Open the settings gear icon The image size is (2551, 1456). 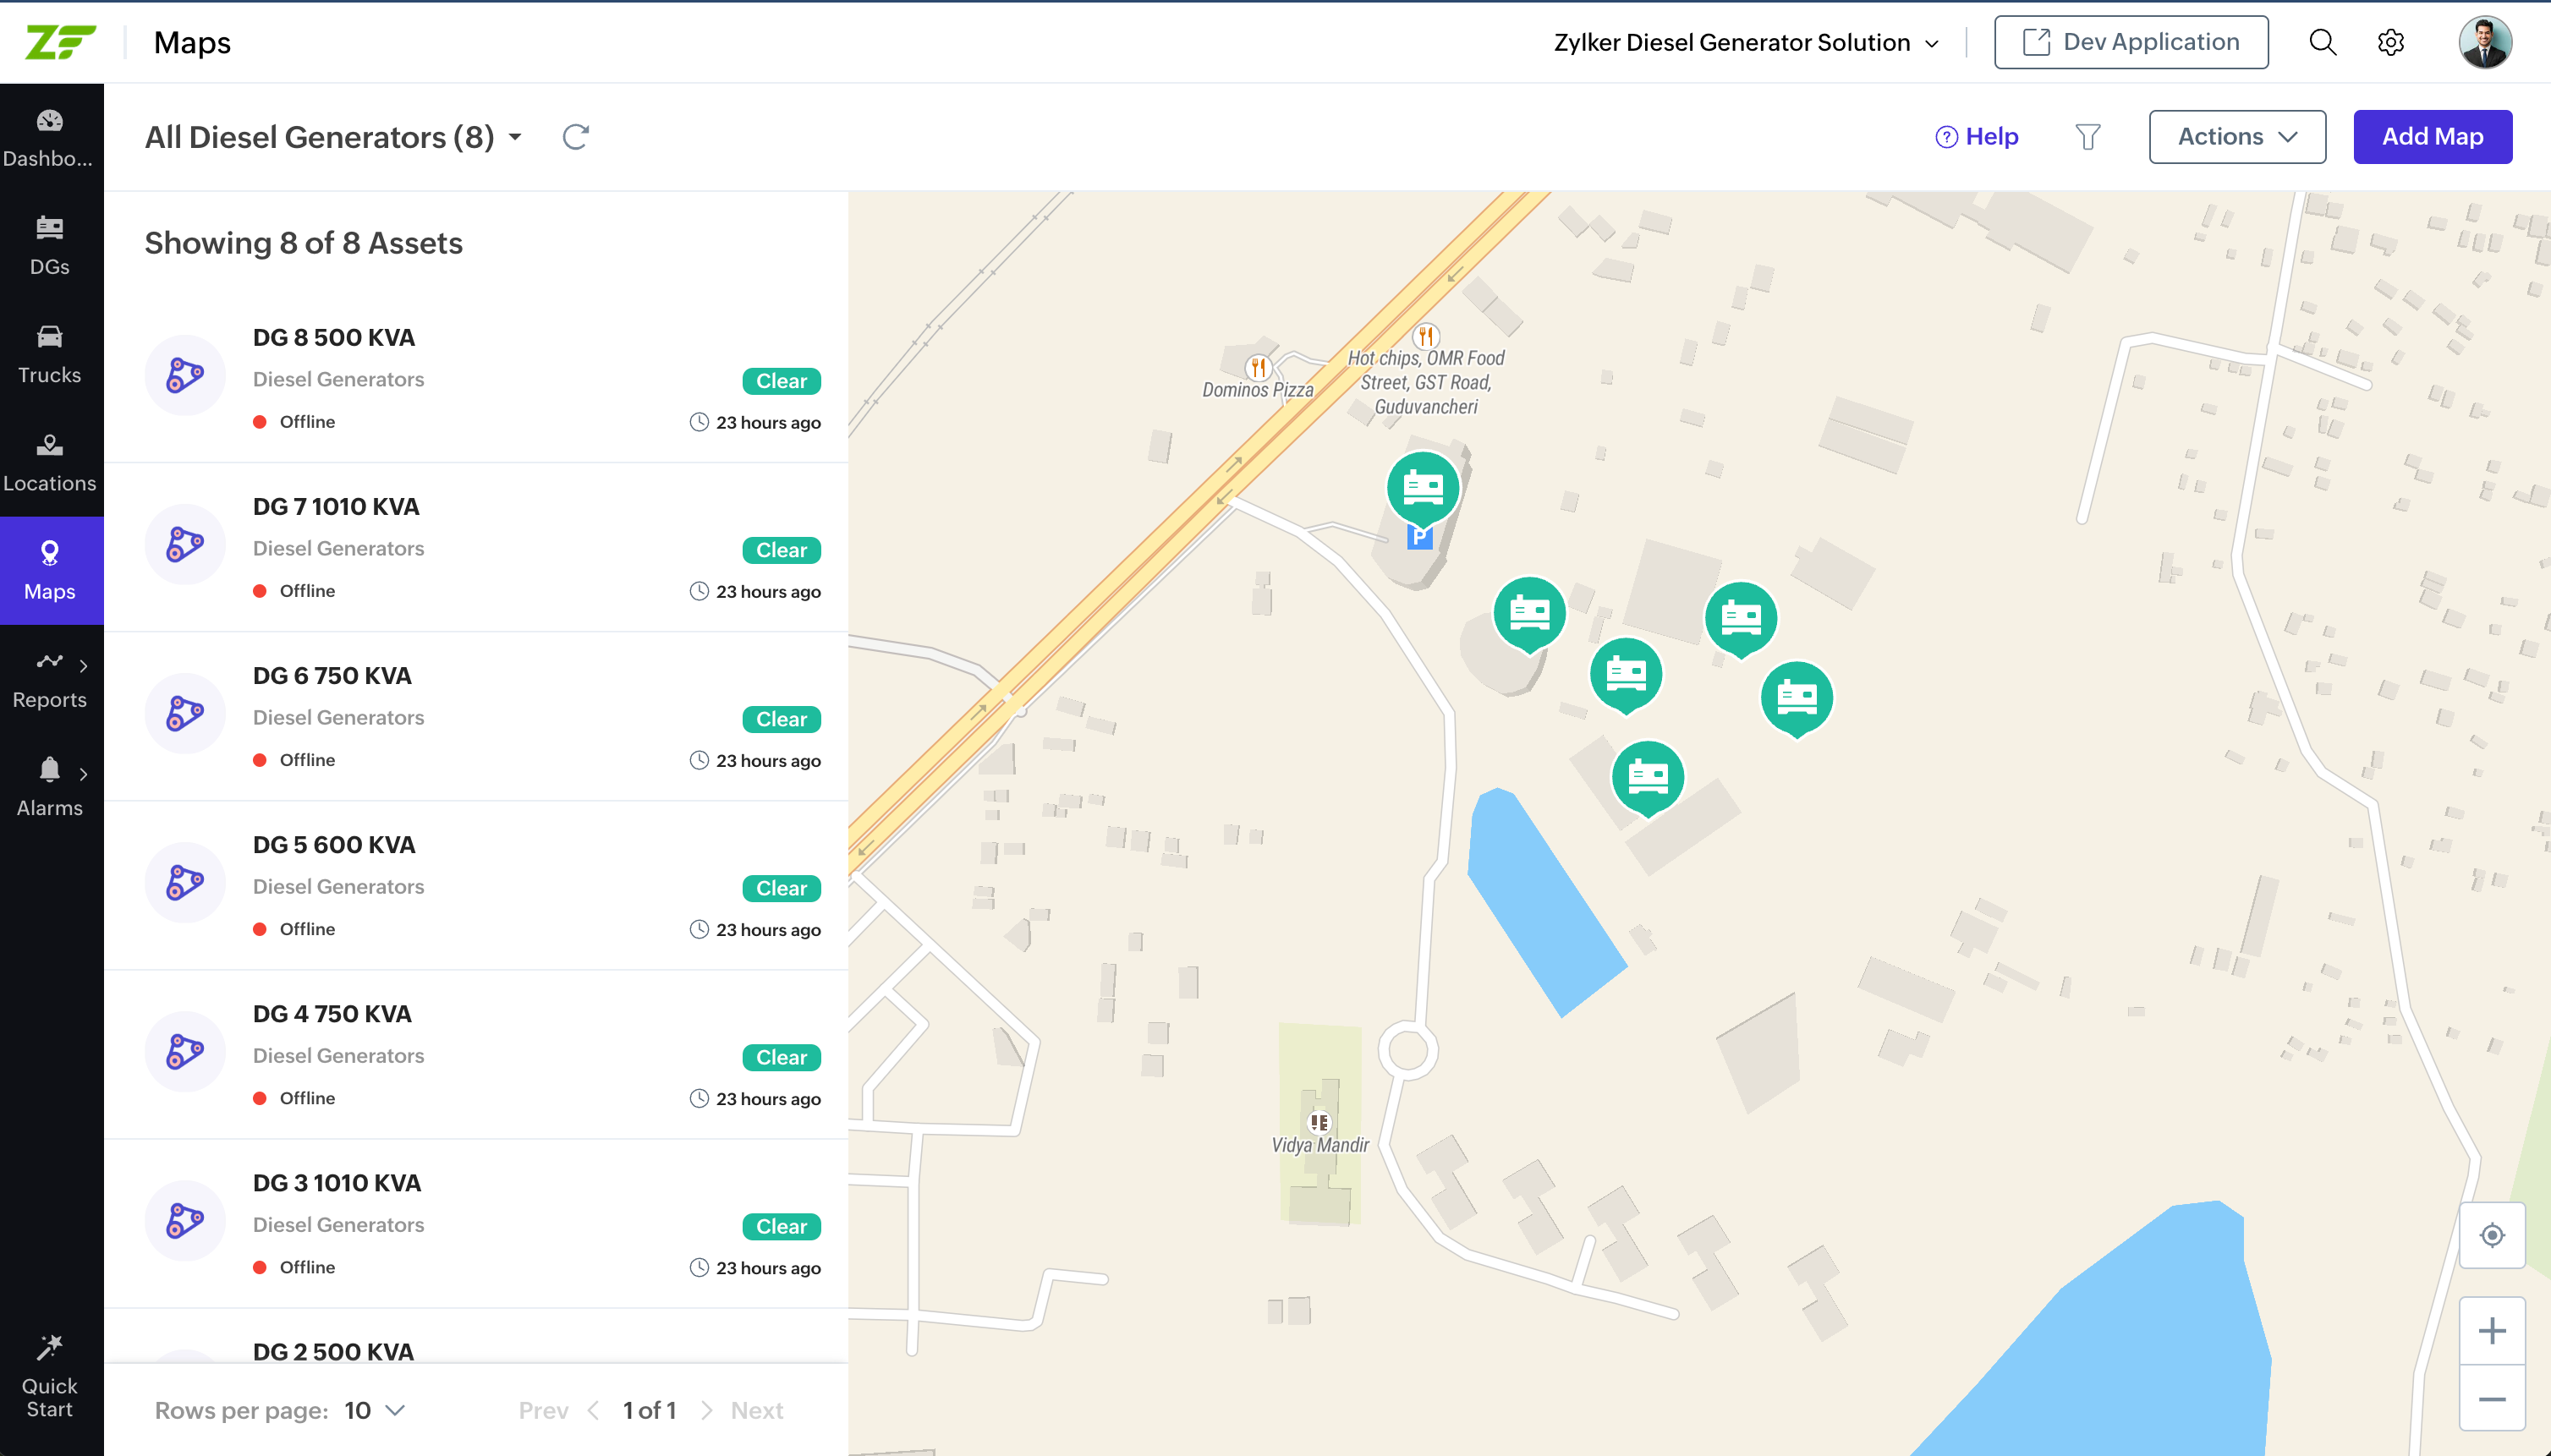pos(2391,42)
